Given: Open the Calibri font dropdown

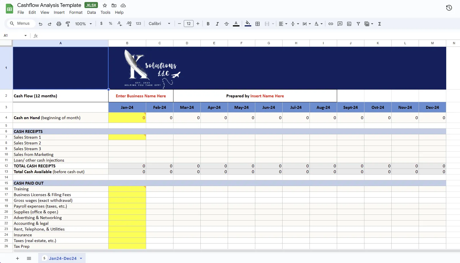Looking at the screenshot, I should 159,24.
